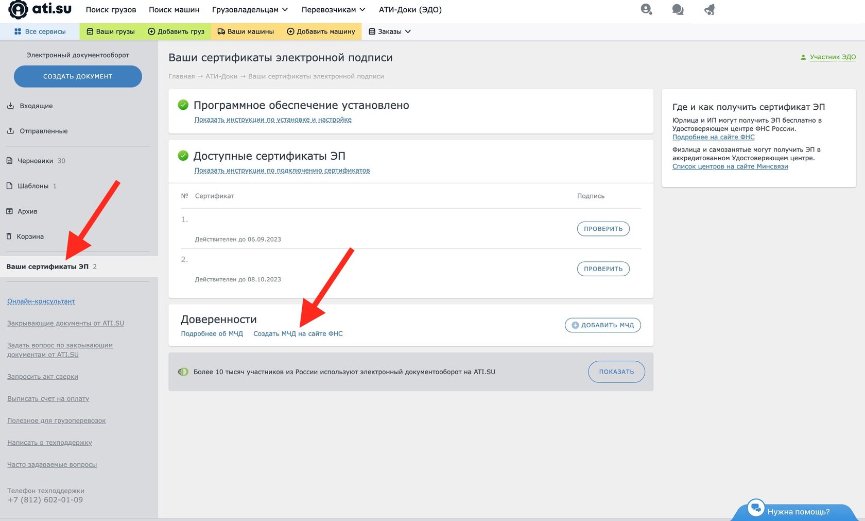Click the plus icon in Добавить МЧД
Viewport: 865px width, 521px height.
575,325
